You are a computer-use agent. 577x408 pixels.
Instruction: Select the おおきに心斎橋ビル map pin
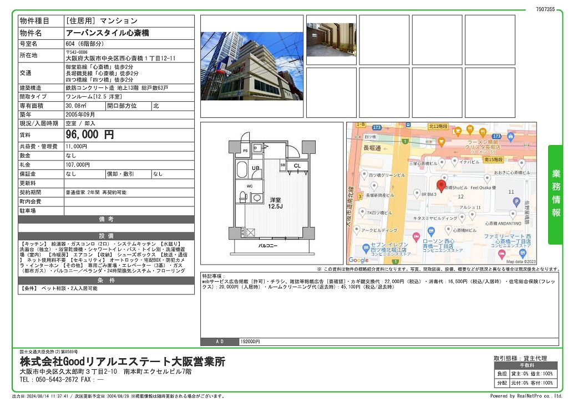(x=521, y=163)
